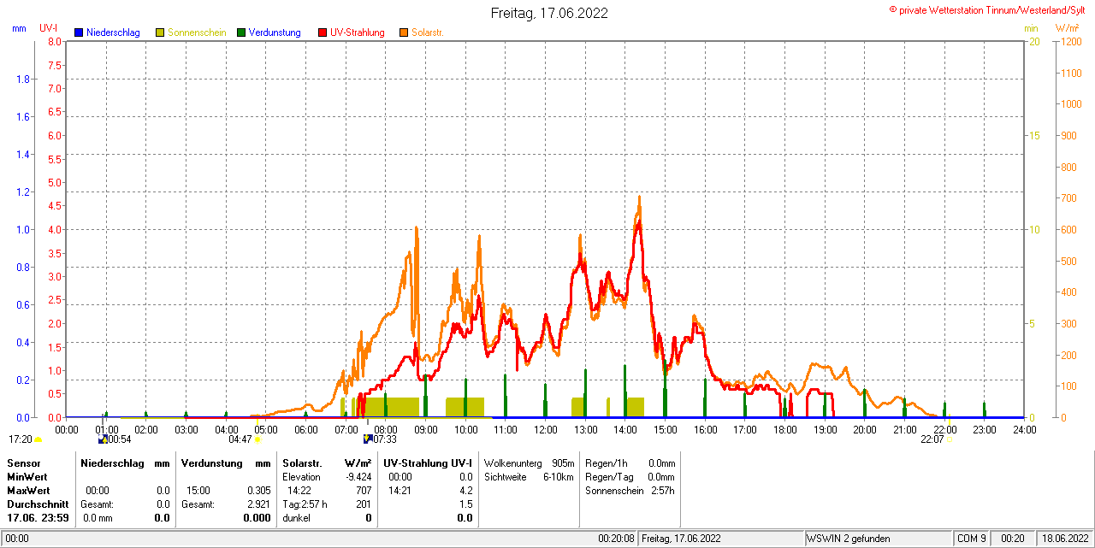Click the Verdunstung max value 0.305
The height and width of the screenshot is (548, 1095).
[258, 490]
